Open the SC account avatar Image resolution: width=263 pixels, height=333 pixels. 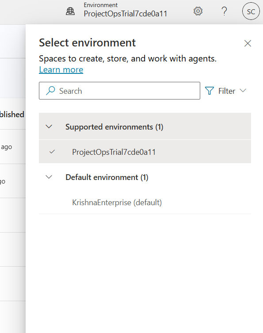pyautogui.click(x=251, y=11)
